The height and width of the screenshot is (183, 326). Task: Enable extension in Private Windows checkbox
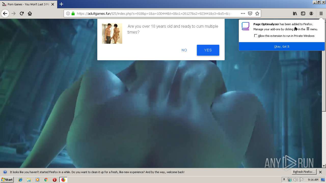(x=256, y=36)
